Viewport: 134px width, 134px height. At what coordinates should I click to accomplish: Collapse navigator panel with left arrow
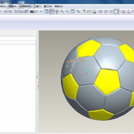pos(37,77)
